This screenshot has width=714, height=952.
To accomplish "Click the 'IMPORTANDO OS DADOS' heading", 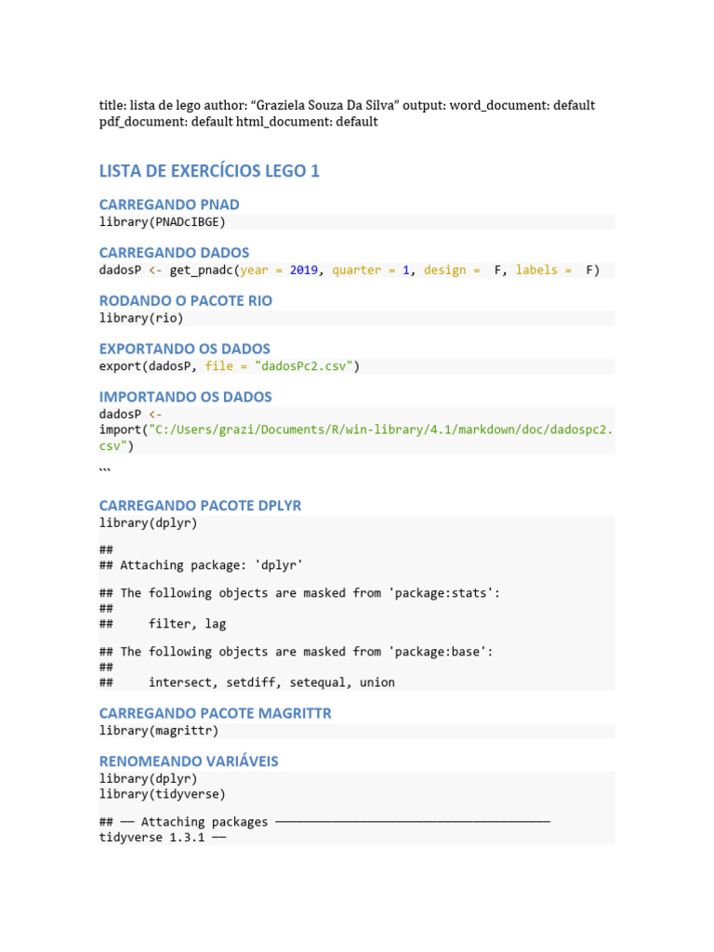I will click(x=185, y=396).
